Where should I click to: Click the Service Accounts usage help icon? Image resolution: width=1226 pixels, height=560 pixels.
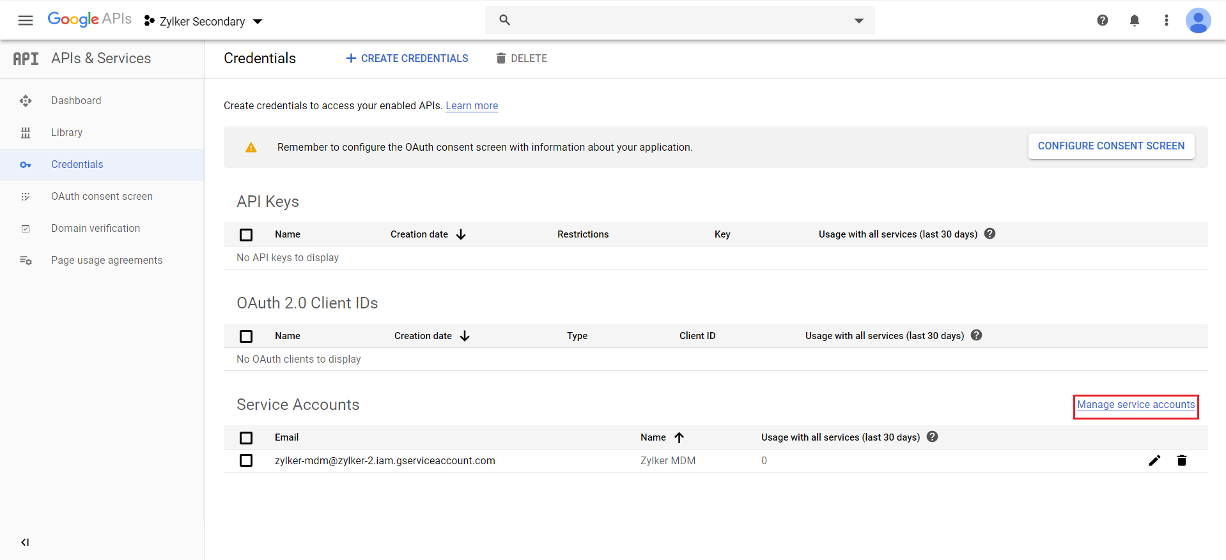pyautogui.click(x=933, y=437)
